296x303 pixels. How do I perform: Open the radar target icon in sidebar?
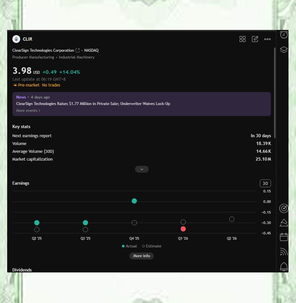point(284,208)
